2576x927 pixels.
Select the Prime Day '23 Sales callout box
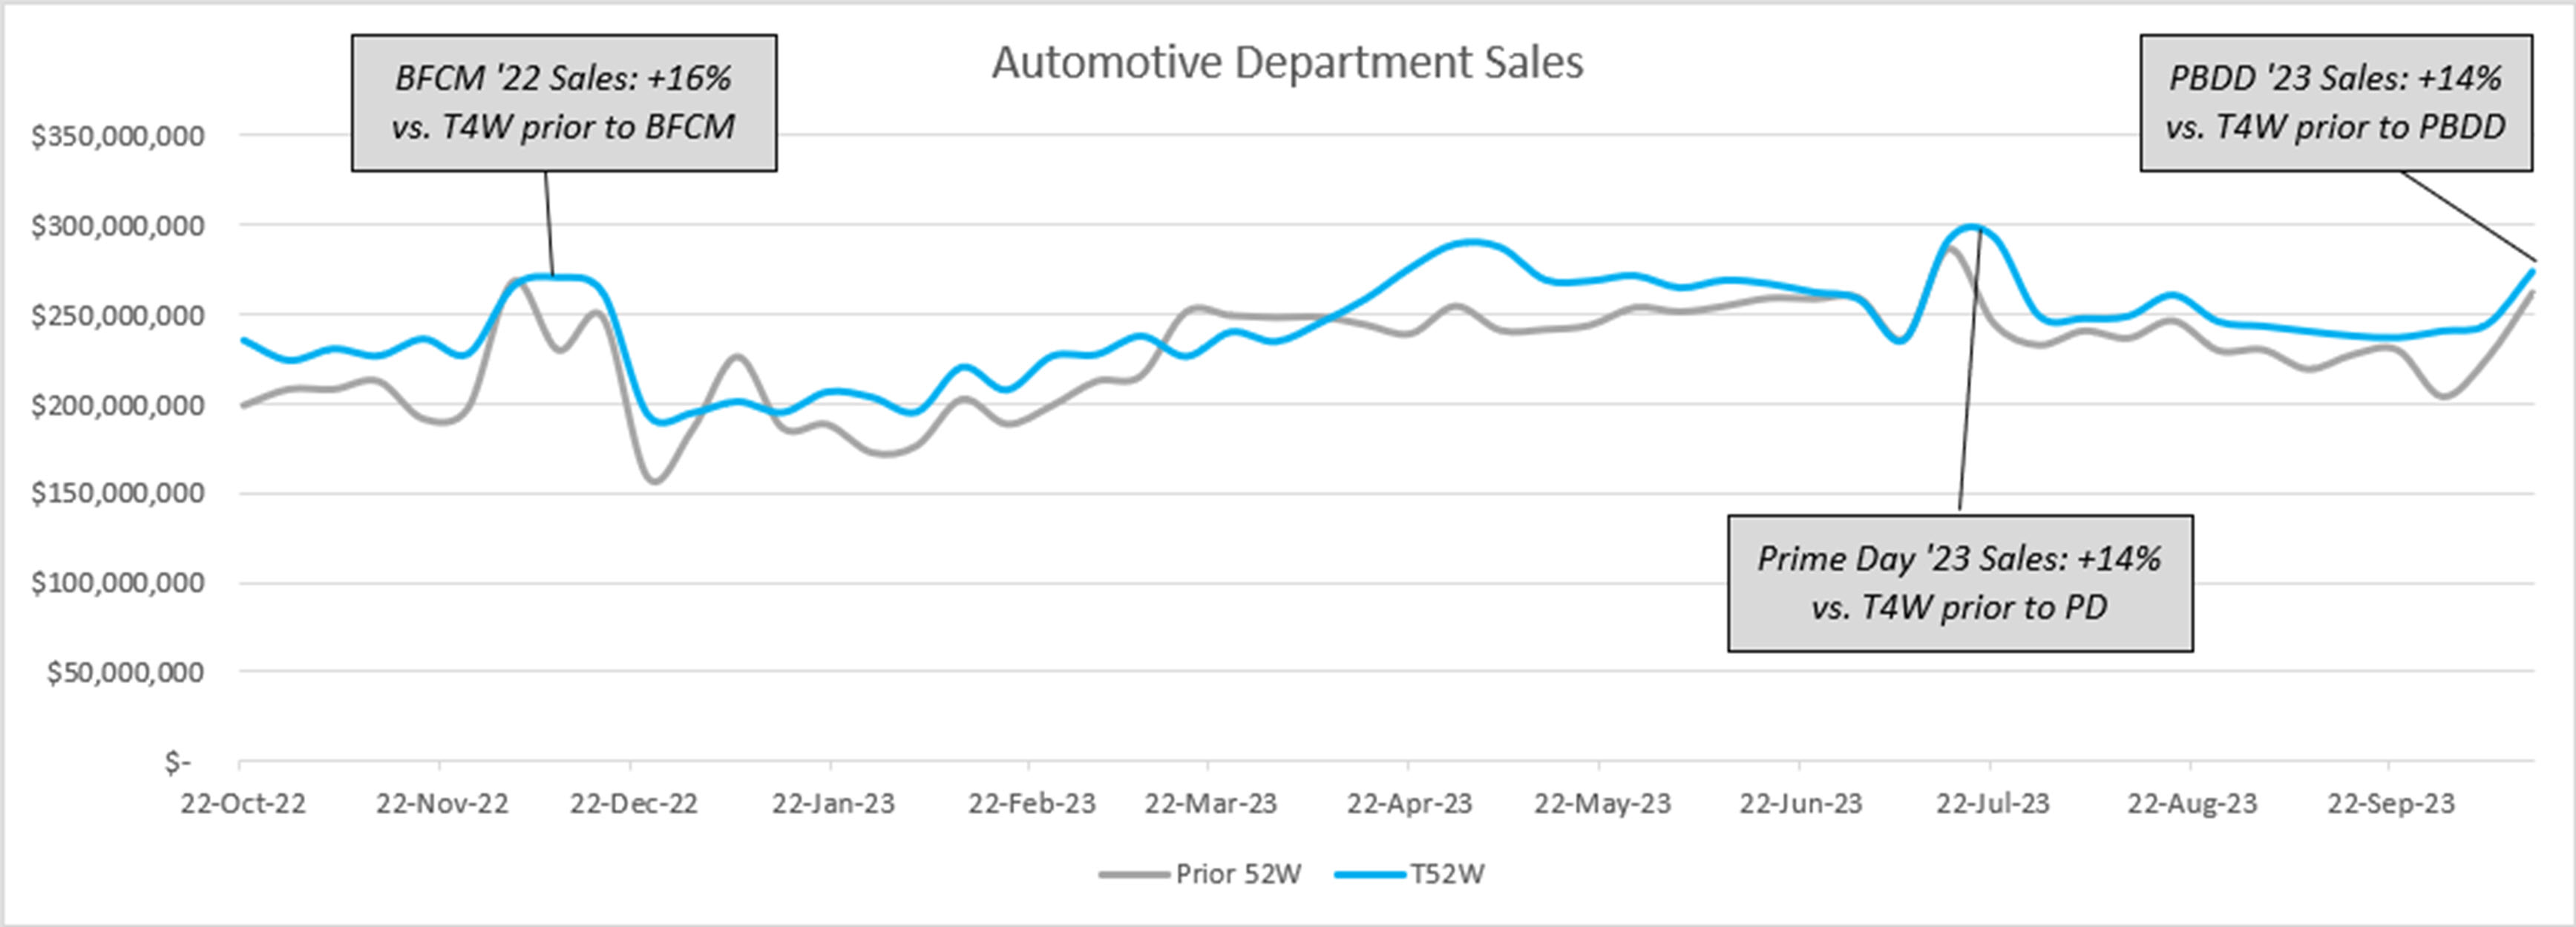coord(1960,583)
